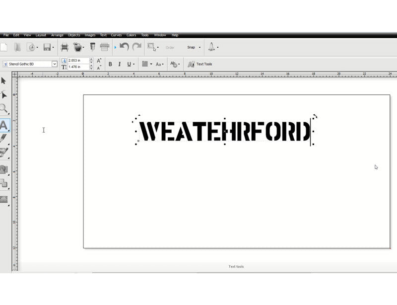The width and height of the screenshot is (397, 305).
Task: Open the Edit menu
Action: point(16,35)
